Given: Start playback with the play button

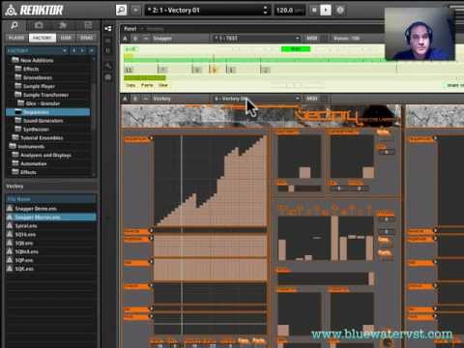Looking at the screenshot, I should coord(326,10).
